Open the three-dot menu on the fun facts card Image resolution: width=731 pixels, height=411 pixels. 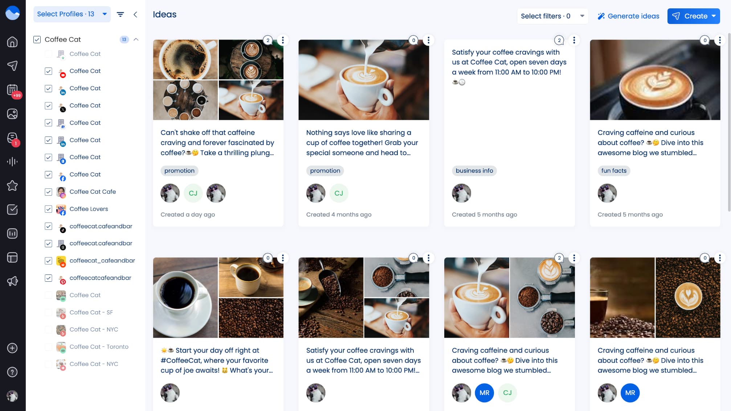pyautogui.click(x=720, y=40)
